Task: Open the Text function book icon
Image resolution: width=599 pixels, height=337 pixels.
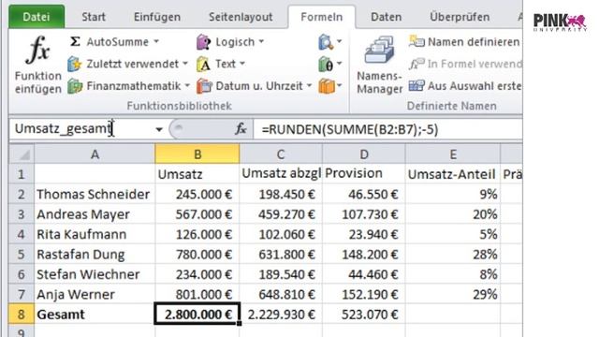Action: point(204,65)
